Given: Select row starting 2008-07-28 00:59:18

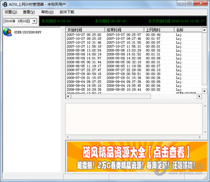Looking at the screenshot, I should tap(134, 74).
